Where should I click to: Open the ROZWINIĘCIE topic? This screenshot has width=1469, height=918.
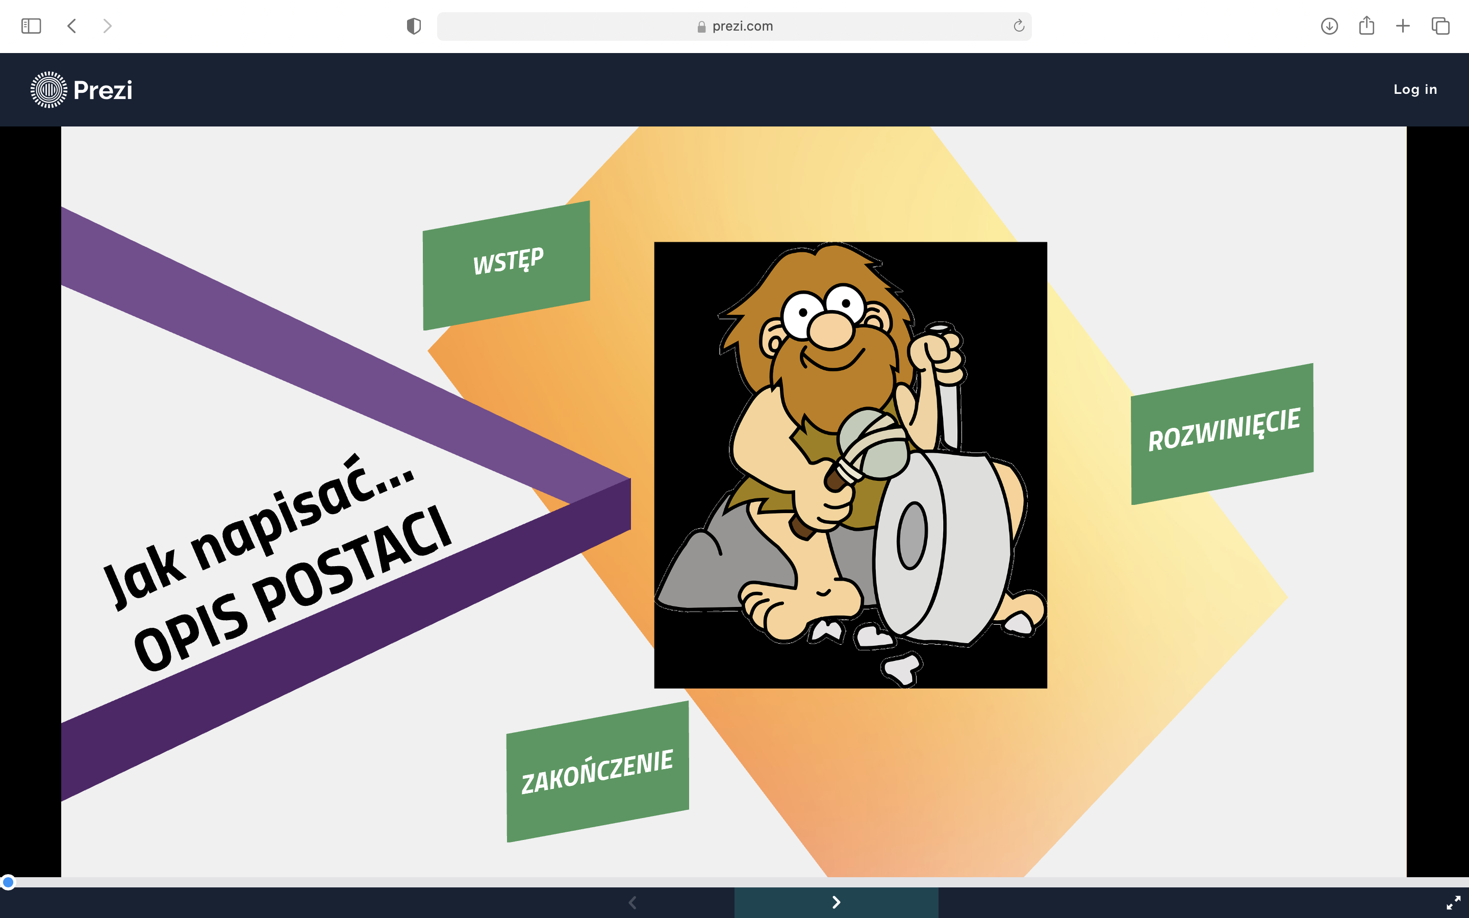tap(1222, 433)
